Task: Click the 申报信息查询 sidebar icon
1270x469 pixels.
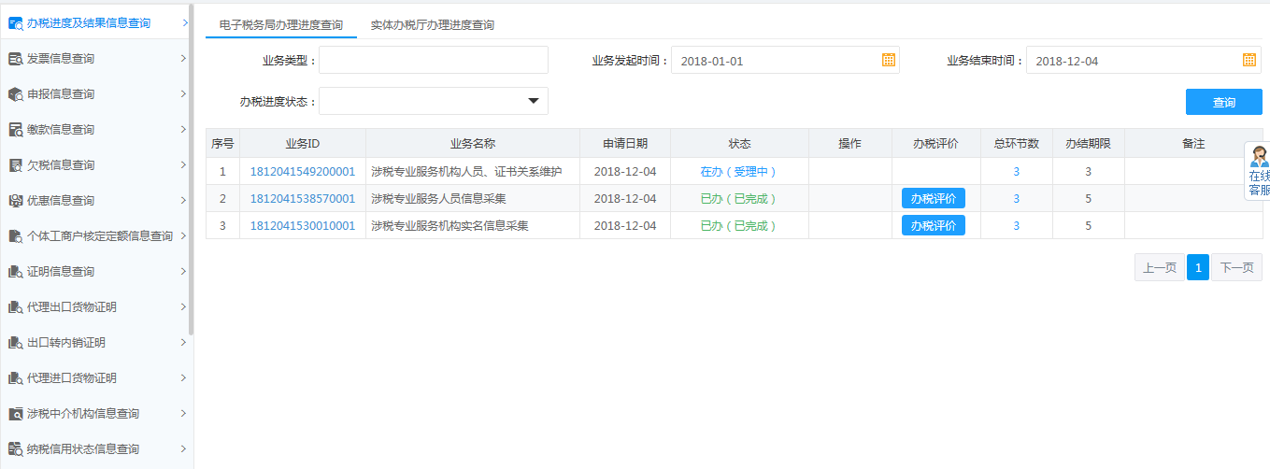Action: (15, 94)
